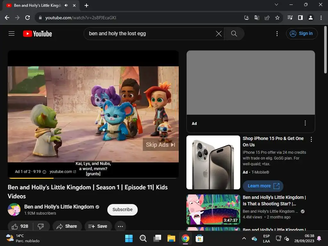Open Chrome profile avatar menu
This screenshot has width=328, height=246.
coord(311,18)
